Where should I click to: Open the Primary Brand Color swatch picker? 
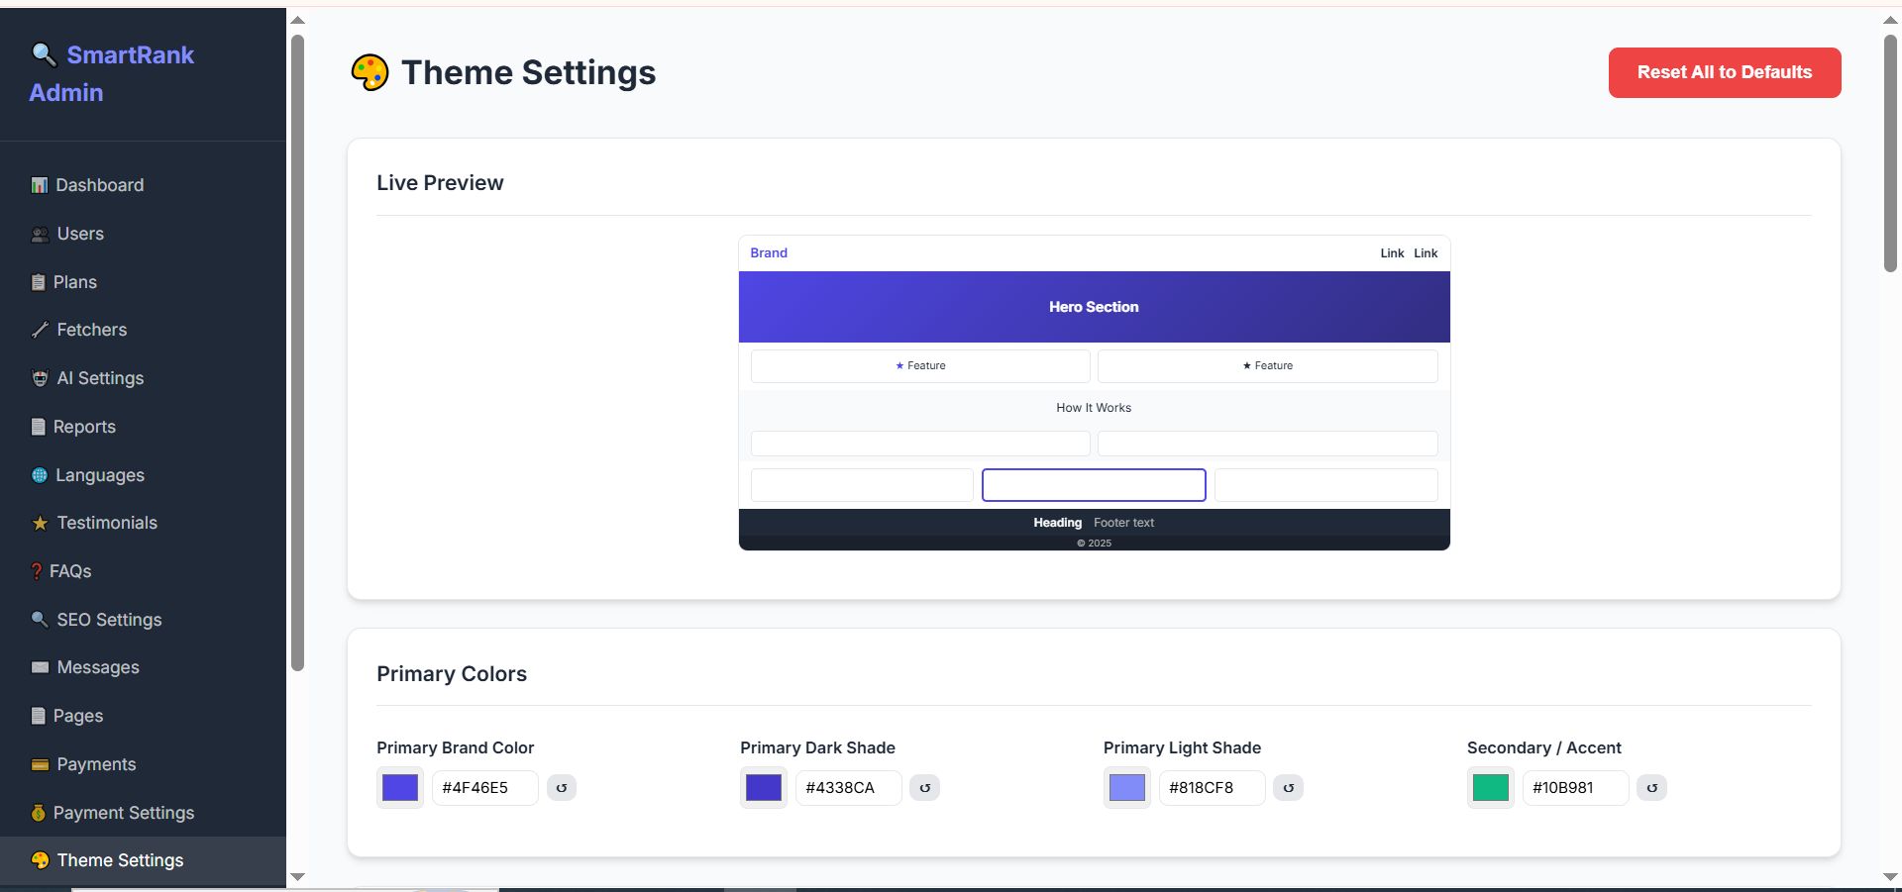coord(400,788)
